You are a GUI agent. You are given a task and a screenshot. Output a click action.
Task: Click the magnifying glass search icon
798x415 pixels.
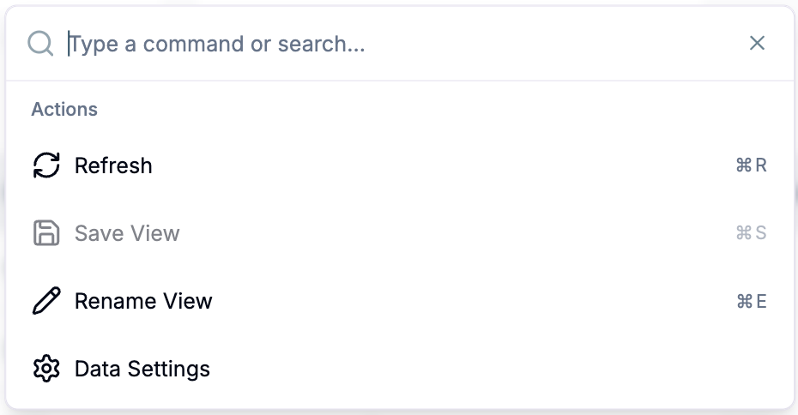[40, 44]
